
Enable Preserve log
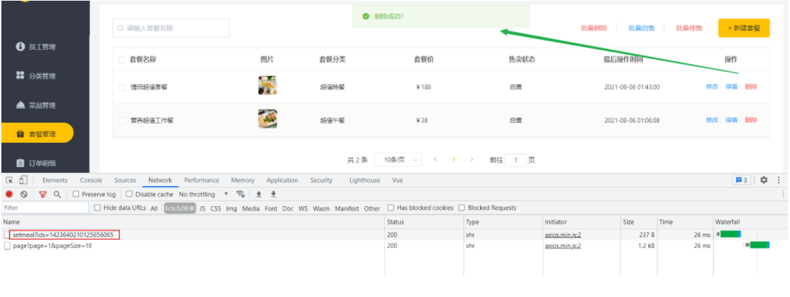pyautogui.click(x=76, y=194)
